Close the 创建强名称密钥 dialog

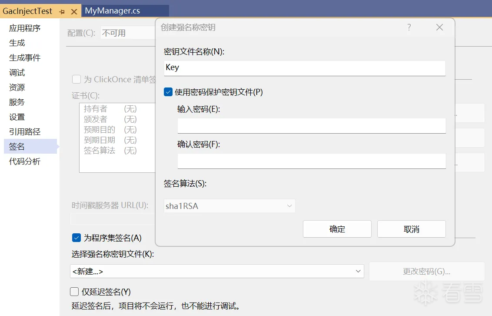[439, 27]
